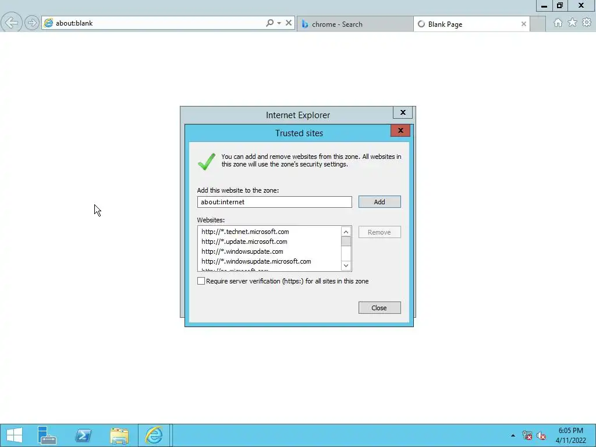Click the Close button in Trusted sites

click(x=379, y=308)
